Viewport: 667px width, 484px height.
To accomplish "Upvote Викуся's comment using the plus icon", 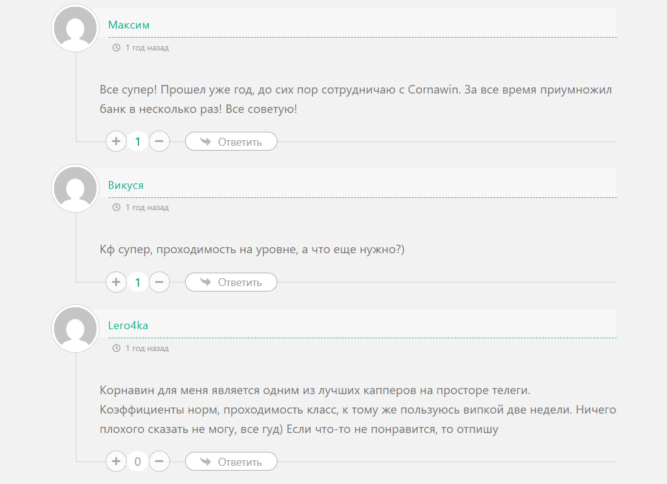I will (116, 282).
